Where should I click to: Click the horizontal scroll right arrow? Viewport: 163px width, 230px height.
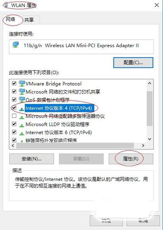[143, 146]
